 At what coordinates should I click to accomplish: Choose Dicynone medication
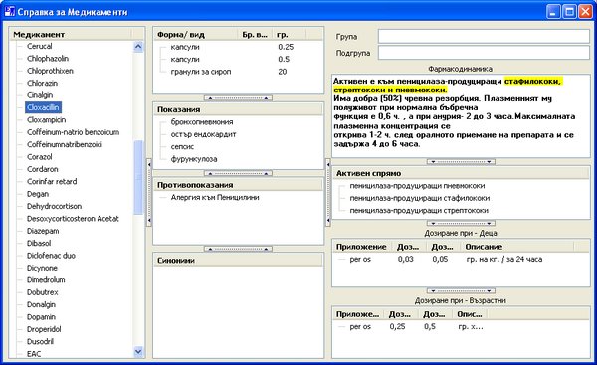click(42, 268)
